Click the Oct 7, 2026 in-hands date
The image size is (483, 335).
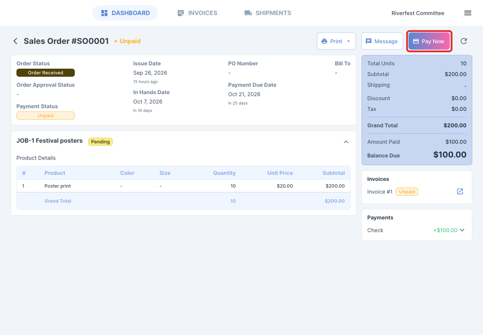[148, 102]
